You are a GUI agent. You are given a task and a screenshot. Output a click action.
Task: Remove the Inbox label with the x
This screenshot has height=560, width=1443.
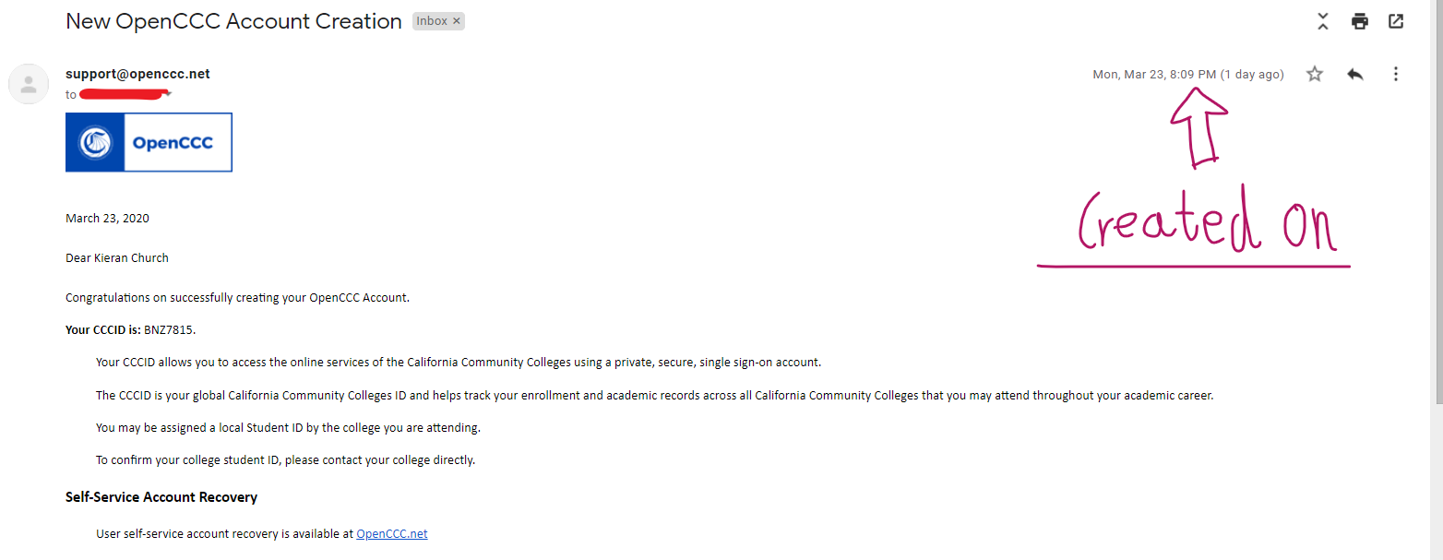click(x=456, y=21)
